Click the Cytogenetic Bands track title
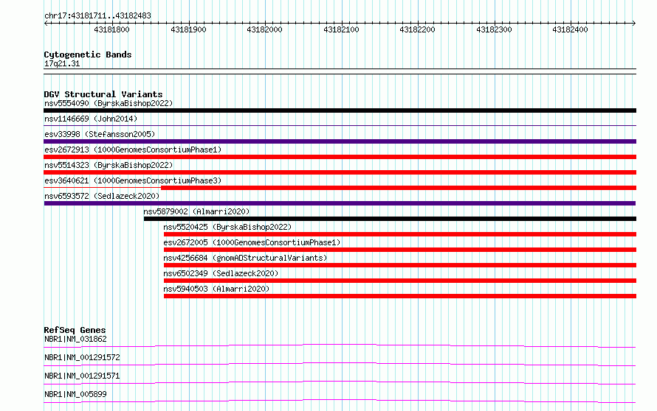657x411 pixels. [88, 55]
